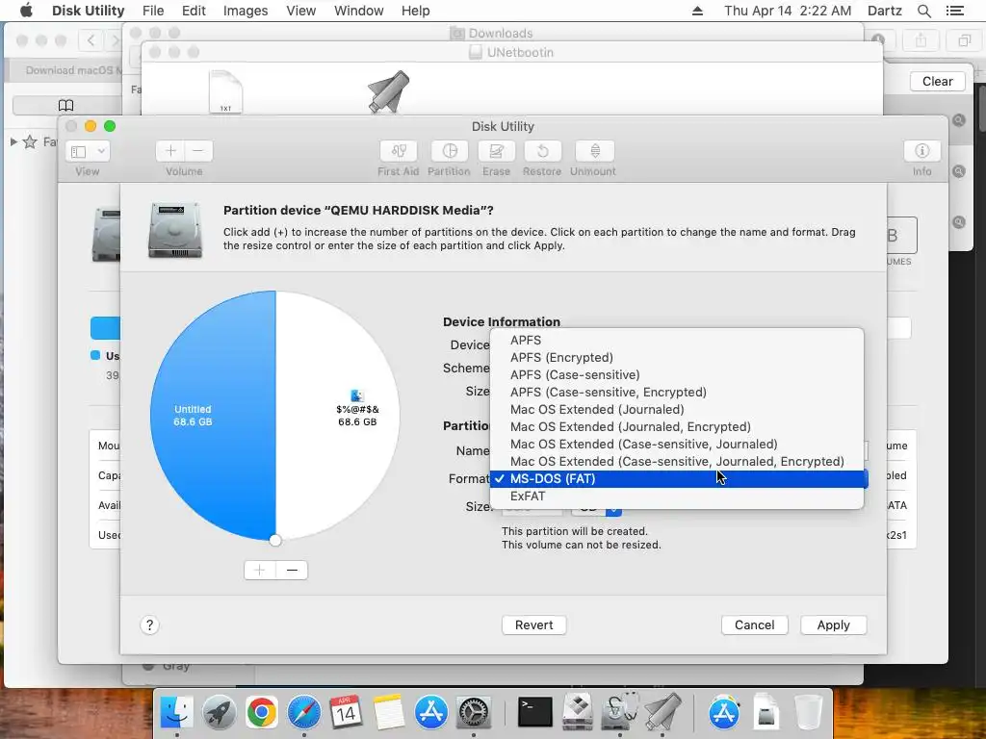Click the Clear button in background window
Viewport: 986px width, 739px height.
tap(938, 81)
